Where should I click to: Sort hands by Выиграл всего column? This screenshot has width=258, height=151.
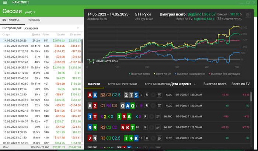click(x=215, y=84)
